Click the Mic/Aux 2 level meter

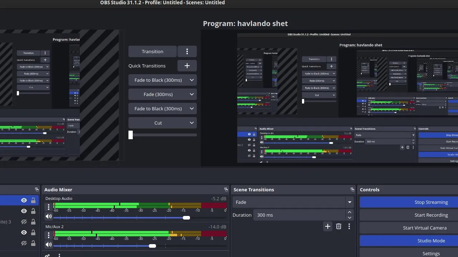[140, 234]
